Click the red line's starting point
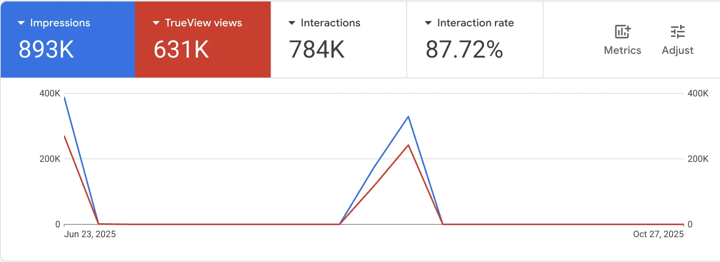Image resolution: width=720 pixels, height=262 pixels. [65, 136]
